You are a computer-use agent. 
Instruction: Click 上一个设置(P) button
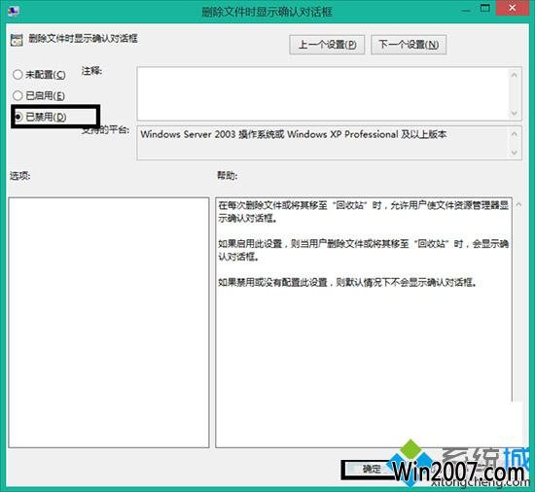click(x=327, y=45)
